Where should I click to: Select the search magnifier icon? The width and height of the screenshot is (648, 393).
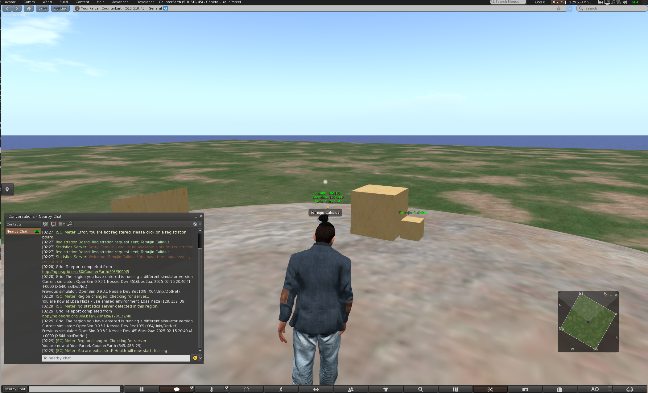(x=581, y=8)
